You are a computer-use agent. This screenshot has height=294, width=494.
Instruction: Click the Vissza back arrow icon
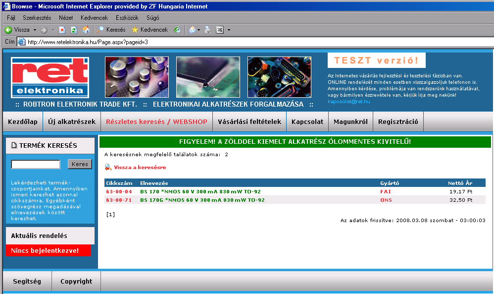coord(8,30)
